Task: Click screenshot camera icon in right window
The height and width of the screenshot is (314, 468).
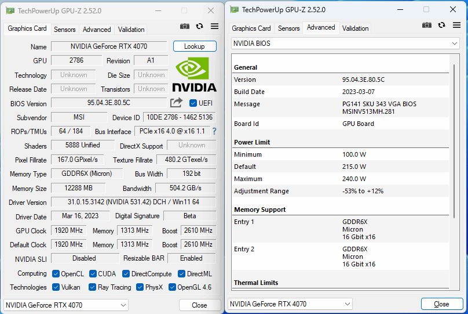Action: pyautogui.click(x=427, y=25)
